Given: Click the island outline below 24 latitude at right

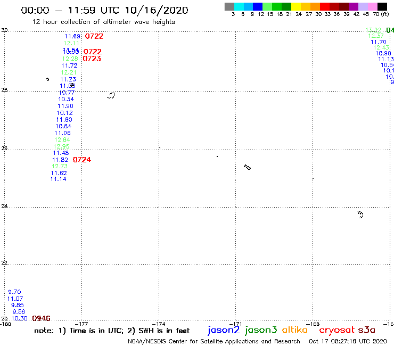Looking at the screenshot, I should [x=360, y=215].
